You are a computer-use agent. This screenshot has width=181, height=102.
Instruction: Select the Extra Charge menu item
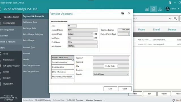tap(29, 40)
